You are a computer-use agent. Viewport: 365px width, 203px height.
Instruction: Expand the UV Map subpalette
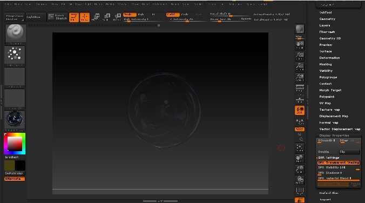[325, 103]
